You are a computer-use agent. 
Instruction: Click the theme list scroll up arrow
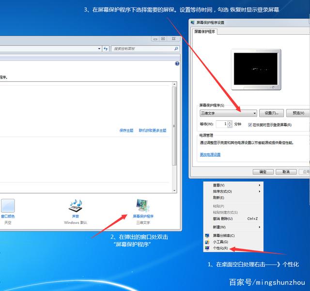coord(174,85)
